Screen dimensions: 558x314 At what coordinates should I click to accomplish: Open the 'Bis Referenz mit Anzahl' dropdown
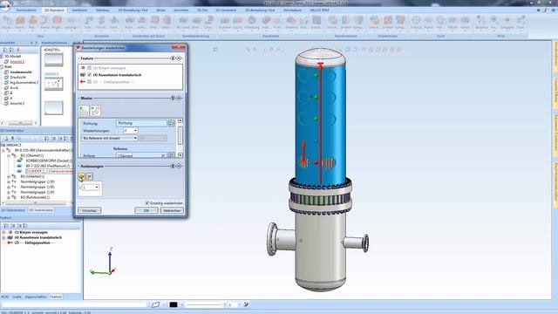point(135,138)
